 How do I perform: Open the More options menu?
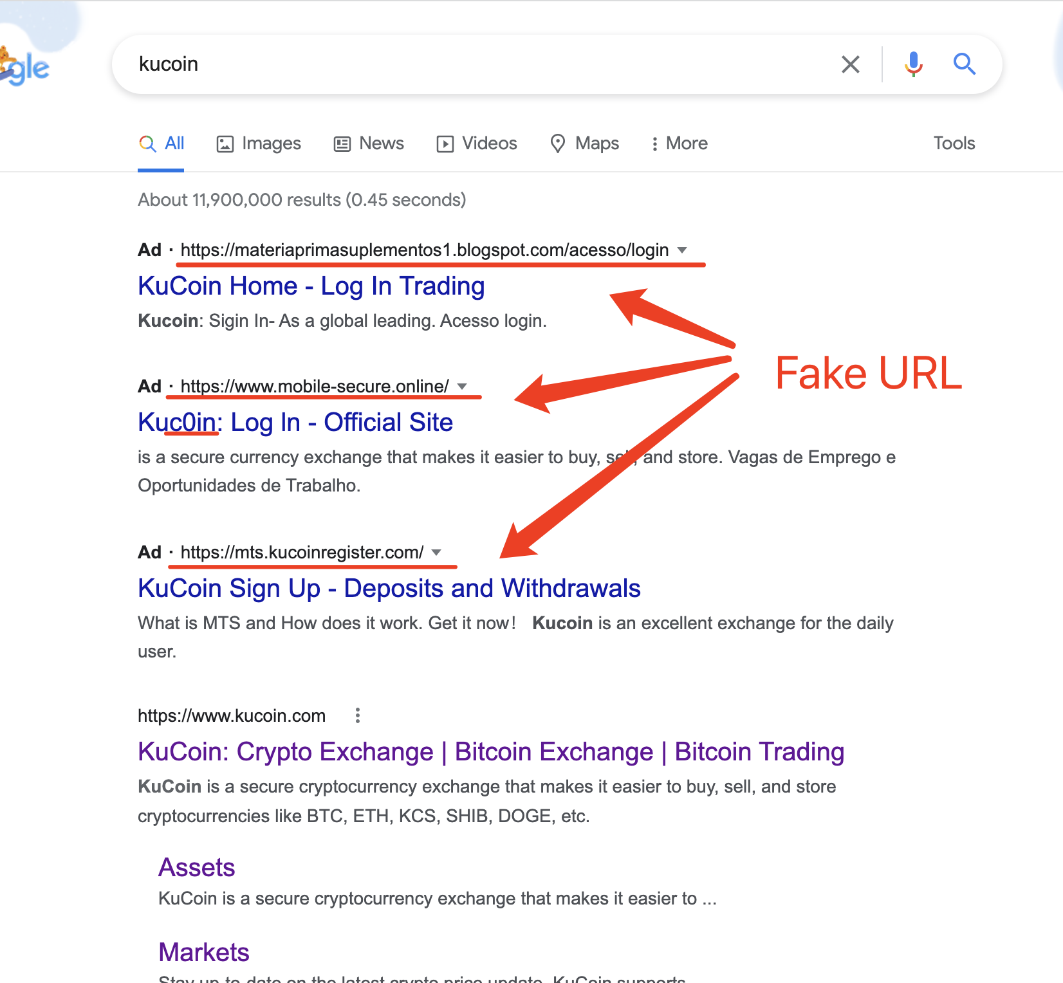click(679, 143)
